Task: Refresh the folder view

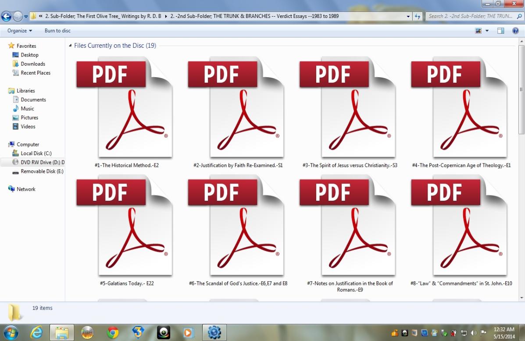Action: (x=417, y=16)
